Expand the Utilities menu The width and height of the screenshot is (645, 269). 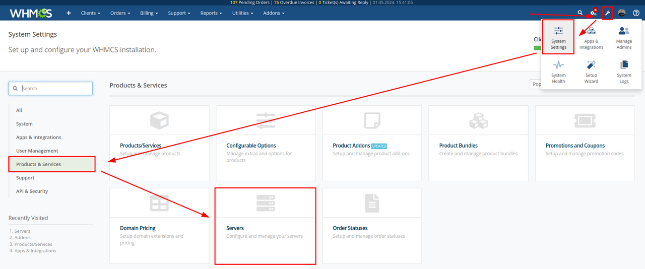[x=242, y=13]
